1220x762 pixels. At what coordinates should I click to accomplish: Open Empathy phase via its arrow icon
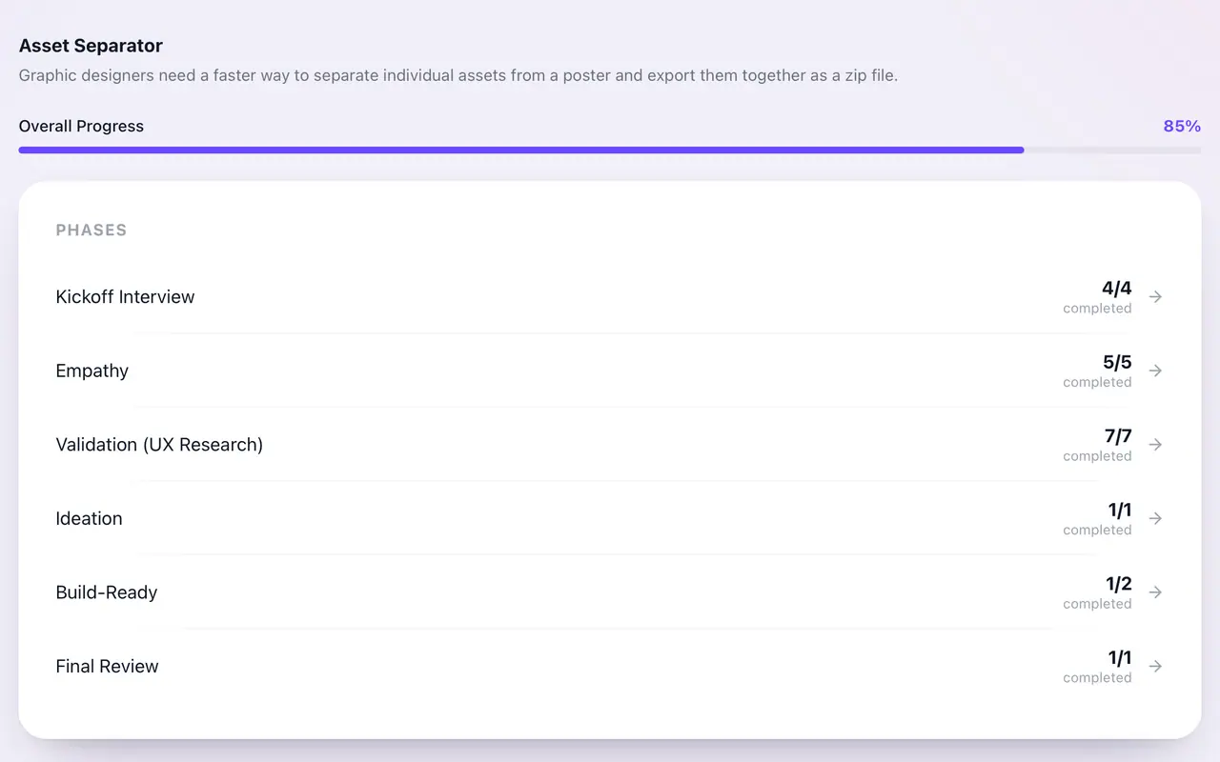(x=1155, y=371)
